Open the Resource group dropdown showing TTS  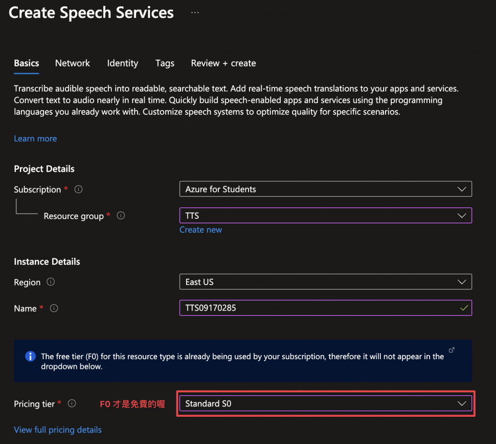[325, 216]
